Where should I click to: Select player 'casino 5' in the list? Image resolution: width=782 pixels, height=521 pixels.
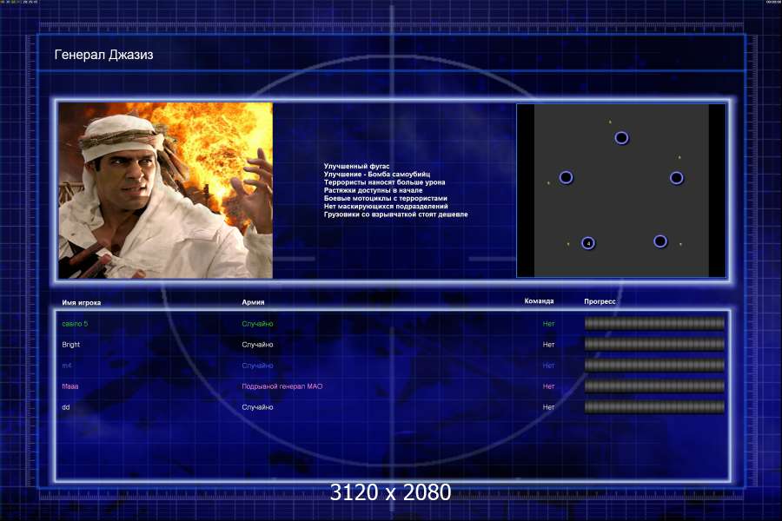point(75,324)
